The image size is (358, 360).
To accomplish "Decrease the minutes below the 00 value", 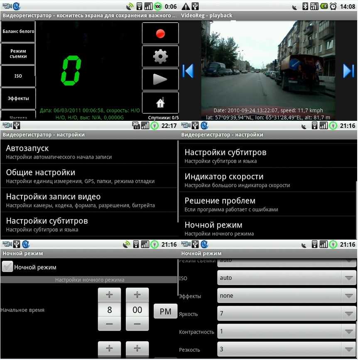I will tap(137, 324).
